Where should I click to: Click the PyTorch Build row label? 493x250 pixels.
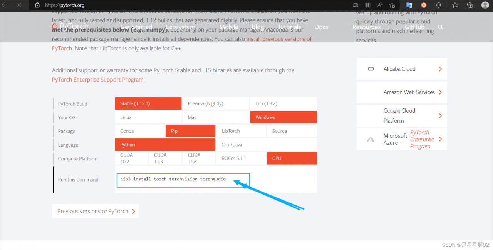[x=72, y=104]
